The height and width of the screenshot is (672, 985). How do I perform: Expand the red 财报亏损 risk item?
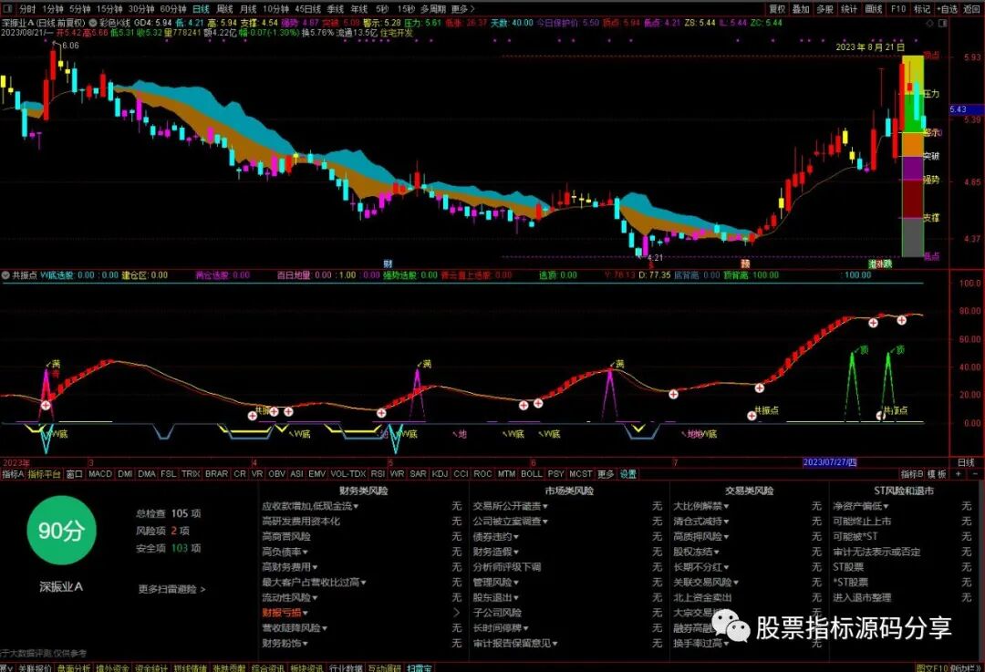tap(285, 613)
